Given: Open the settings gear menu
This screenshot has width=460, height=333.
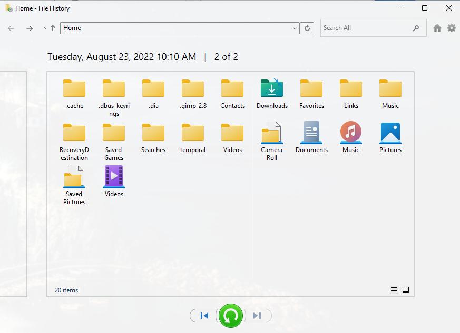Looking at the screenshot, I should click(x=452, y=28).
